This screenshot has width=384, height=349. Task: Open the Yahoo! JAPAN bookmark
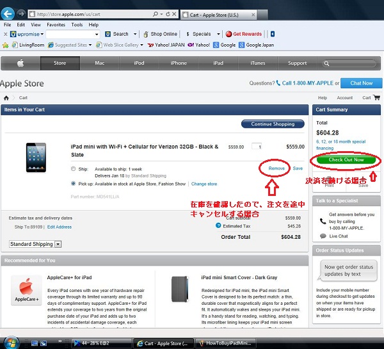(x=166, y=45)
